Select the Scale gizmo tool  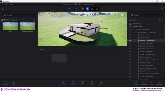coord(97,9)
